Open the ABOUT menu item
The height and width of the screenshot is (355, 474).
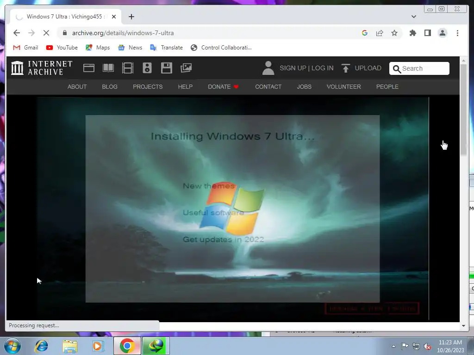tap(77, 86)
